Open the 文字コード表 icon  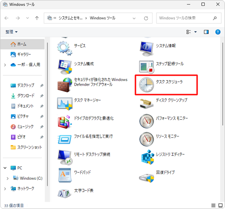click(64, 193)
